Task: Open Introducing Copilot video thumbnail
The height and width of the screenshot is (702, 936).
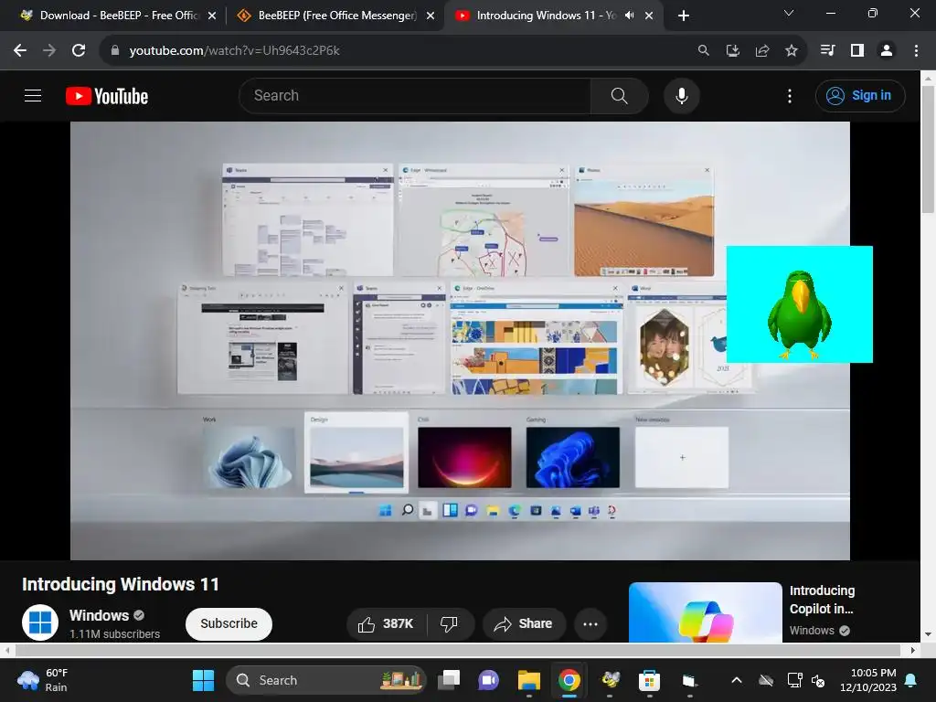Action: point(705,612)
